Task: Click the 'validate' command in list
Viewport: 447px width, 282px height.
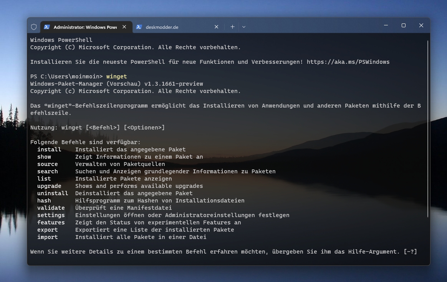Action: pos(51,208)
